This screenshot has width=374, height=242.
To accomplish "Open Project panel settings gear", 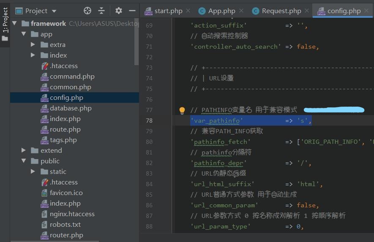I will click(x=119, y=11).
